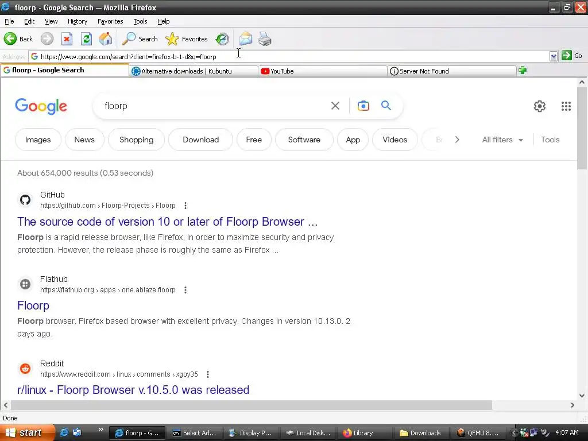Click the Reddit favicon in results
588x441 pixels.
tap(25, 369)
